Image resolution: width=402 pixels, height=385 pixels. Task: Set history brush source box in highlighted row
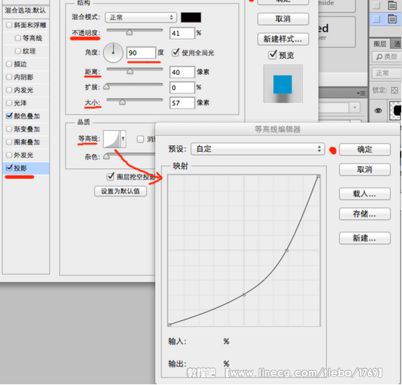coord(376,19)
